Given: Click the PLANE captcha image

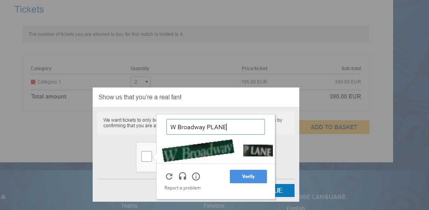Looking at the screenshot, I should [258, 151].
